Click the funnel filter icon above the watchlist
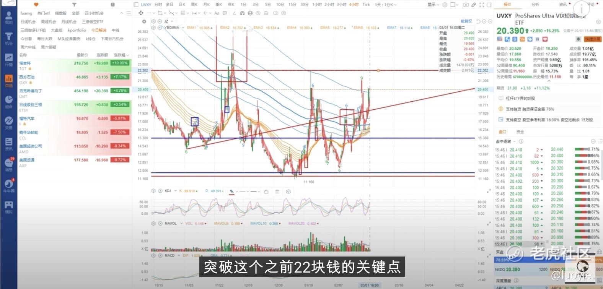Image resolution: width=603 pixels, height=289 pixels. click(x=74, y=5)
